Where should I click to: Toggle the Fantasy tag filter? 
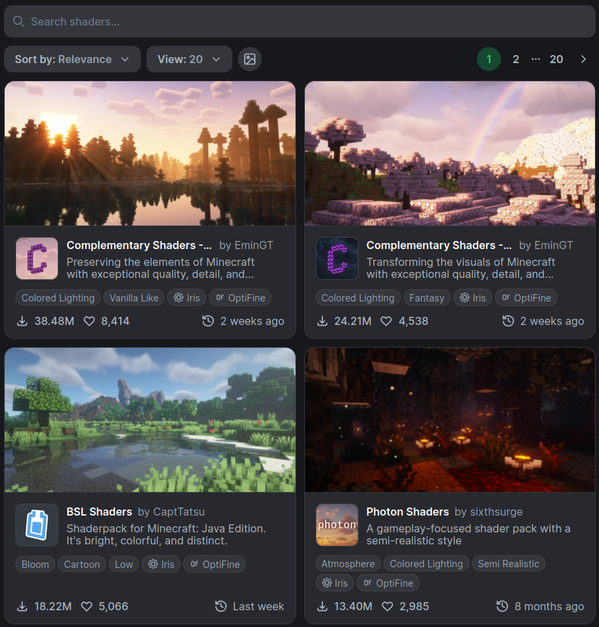pyautogui.click(x=426, y=297)
